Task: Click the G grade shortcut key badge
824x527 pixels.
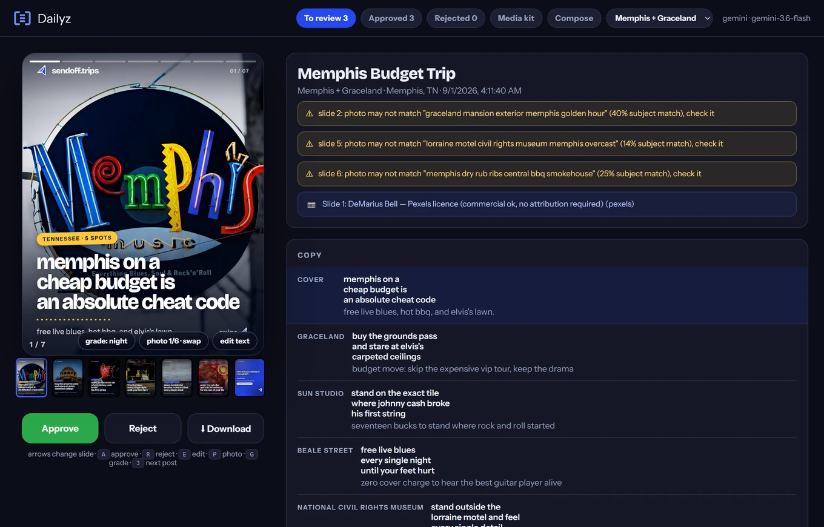Action: (252, 454)
